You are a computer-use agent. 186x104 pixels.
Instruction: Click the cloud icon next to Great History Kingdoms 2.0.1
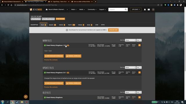[68, 73]
